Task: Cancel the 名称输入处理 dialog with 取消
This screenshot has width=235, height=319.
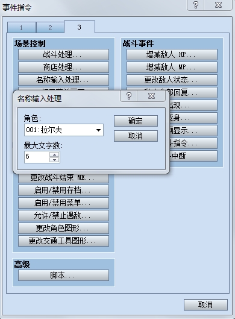Action: [136, 136]
